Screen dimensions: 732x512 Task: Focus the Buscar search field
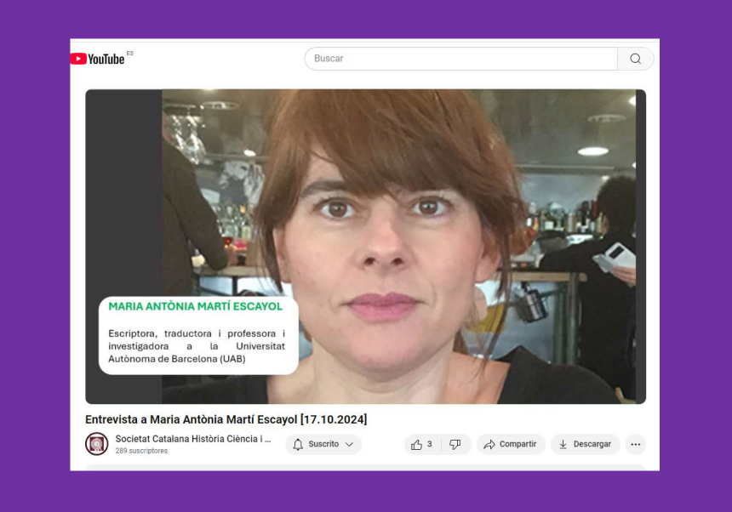tap(460, 59)
